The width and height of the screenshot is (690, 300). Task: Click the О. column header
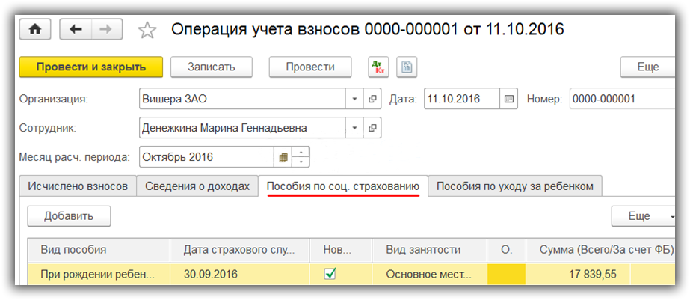[x=507, y=250]
